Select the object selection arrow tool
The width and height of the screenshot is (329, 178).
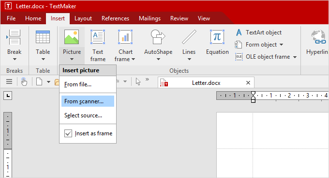coord(138,81)
